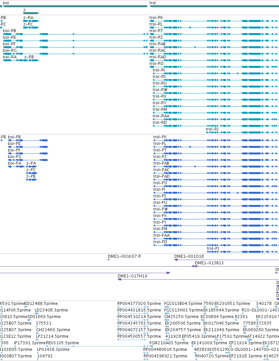This screenshot has height=361, width=279.
Task: Select transcript trol-RJ
Action: coord(242,132)
